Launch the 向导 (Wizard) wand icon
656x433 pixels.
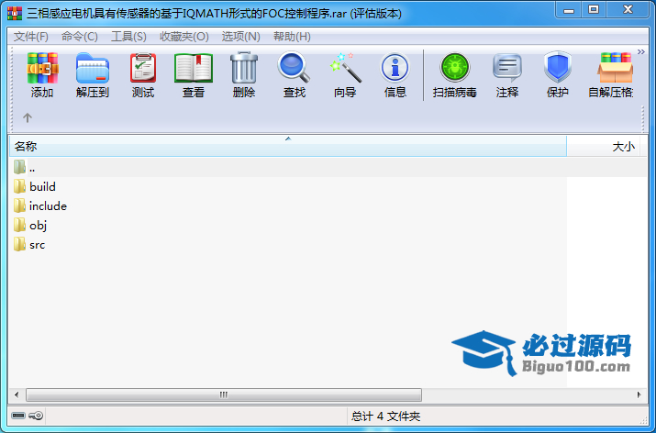click(345, 68)
